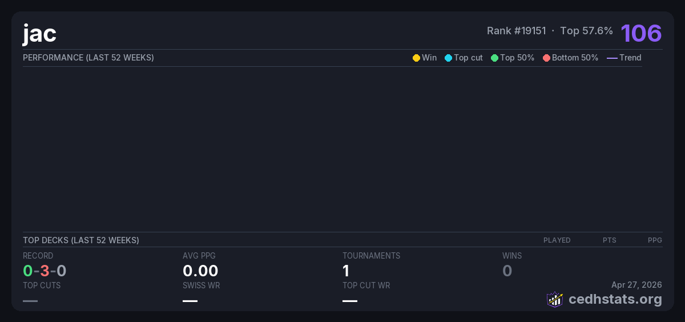The image size is (685, 322).
Task: Click the Rank #19151 text
Action: coord(516,31)
